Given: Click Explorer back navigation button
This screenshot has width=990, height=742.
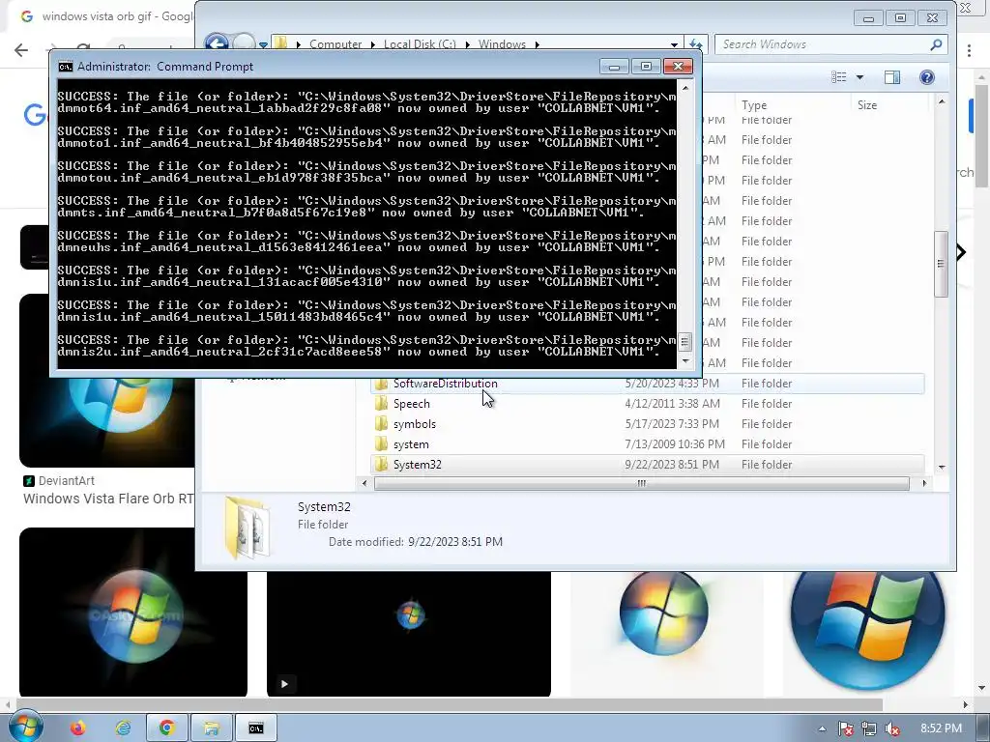Looking at the screenshot, I should (217, 43).
